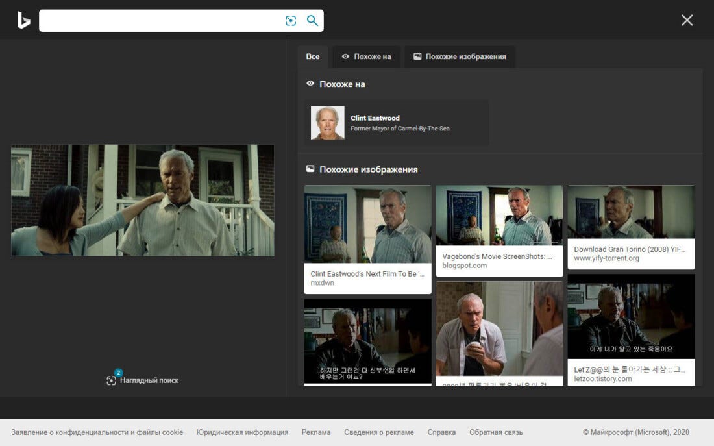
Task: Click the mxdwn source text
Action: [323, 283]
